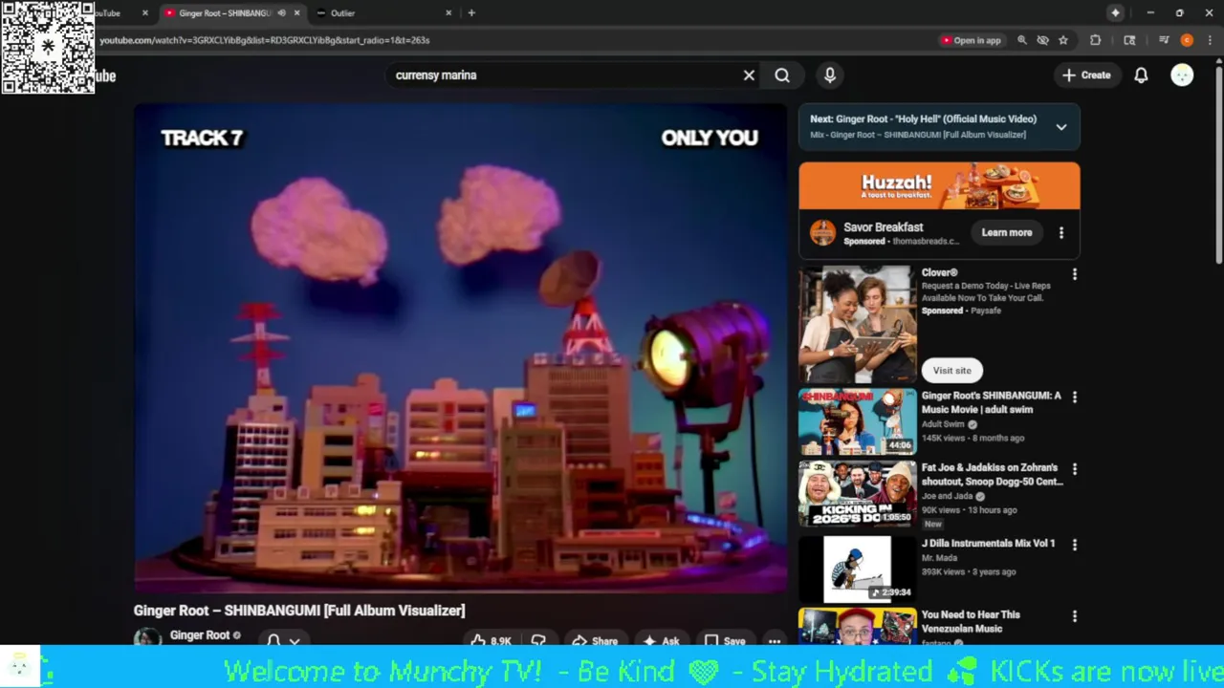Click the Gemini sparkle button in title bar
Viewport: 1224px width, 688px height.
pos(1115,13)
